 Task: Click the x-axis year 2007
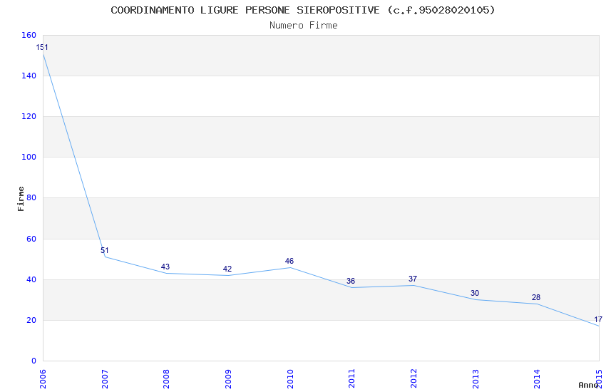[x=105, y=379]
